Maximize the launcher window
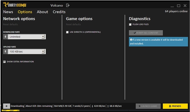The height and width of the screenshot is (112, 190). tap(178, 5)
